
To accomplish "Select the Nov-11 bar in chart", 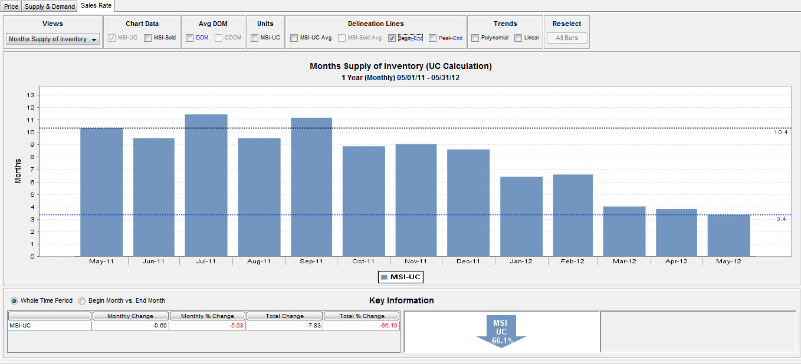I will tap(416, 200).
